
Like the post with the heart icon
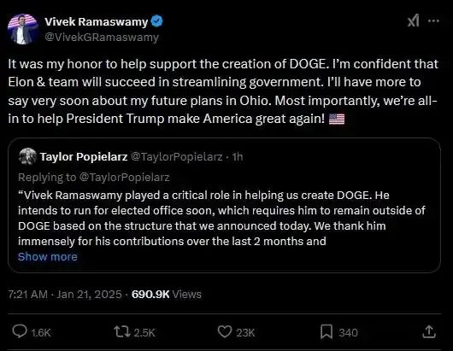pos(225,331)
